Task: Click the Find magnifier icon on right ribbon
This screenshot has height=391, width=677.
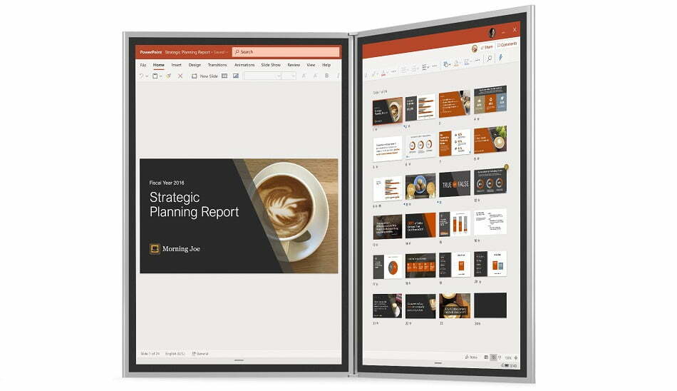Action: click(490, 59)
